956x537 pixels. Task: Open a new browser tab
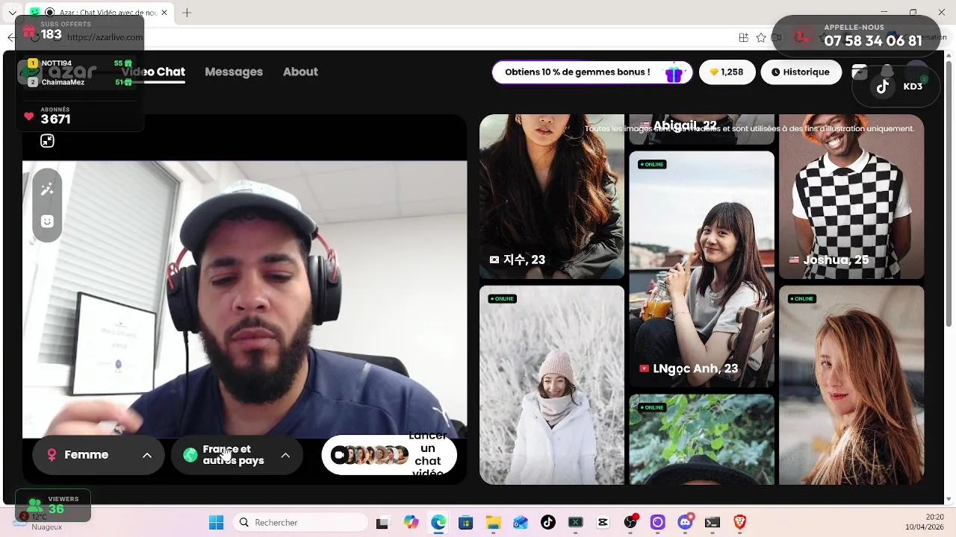coord(187,13)
